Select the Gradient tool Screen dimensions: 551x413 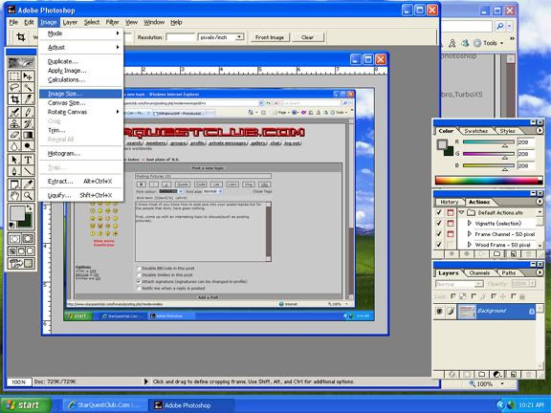click(x=28, y=135)
